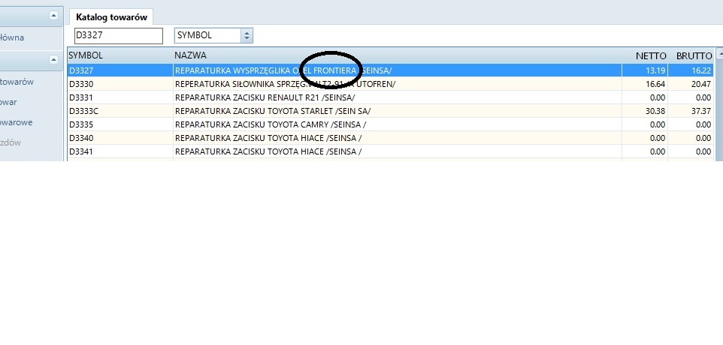Click the search field containing D3327
Image resolution: width=723 pixels, height=345 pixels.
tap(118, 35)
